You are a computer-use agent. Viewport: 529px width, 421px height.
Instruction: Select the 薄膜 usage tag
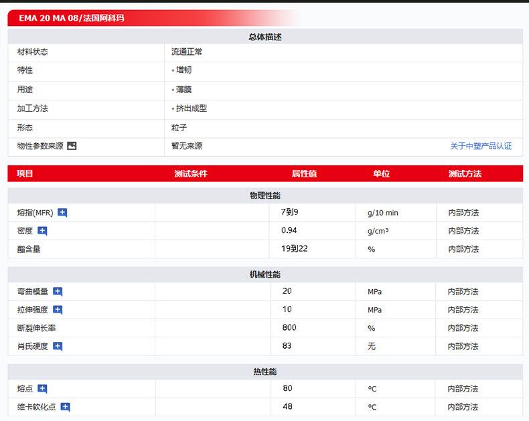click(183, 89)
